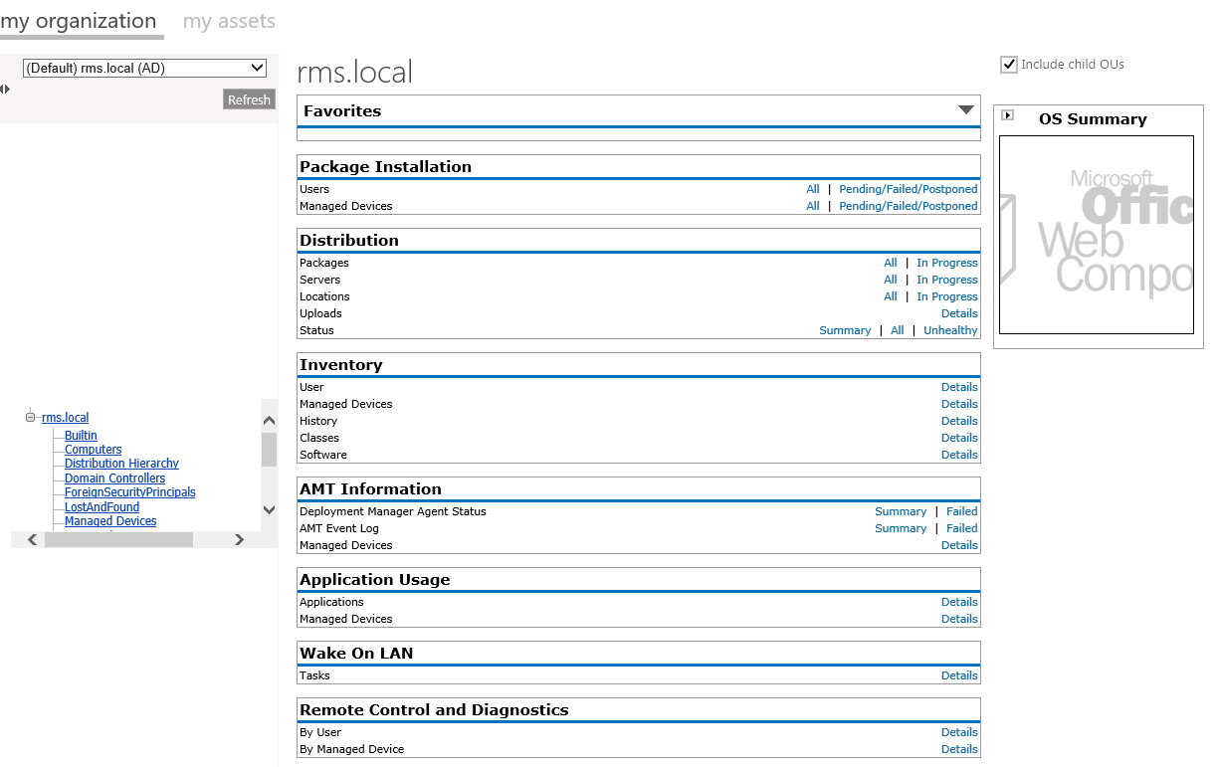This screenshot has width=1220, height=767.
Task: Collapse the rms.local tree node box
Action: point(31,418)
